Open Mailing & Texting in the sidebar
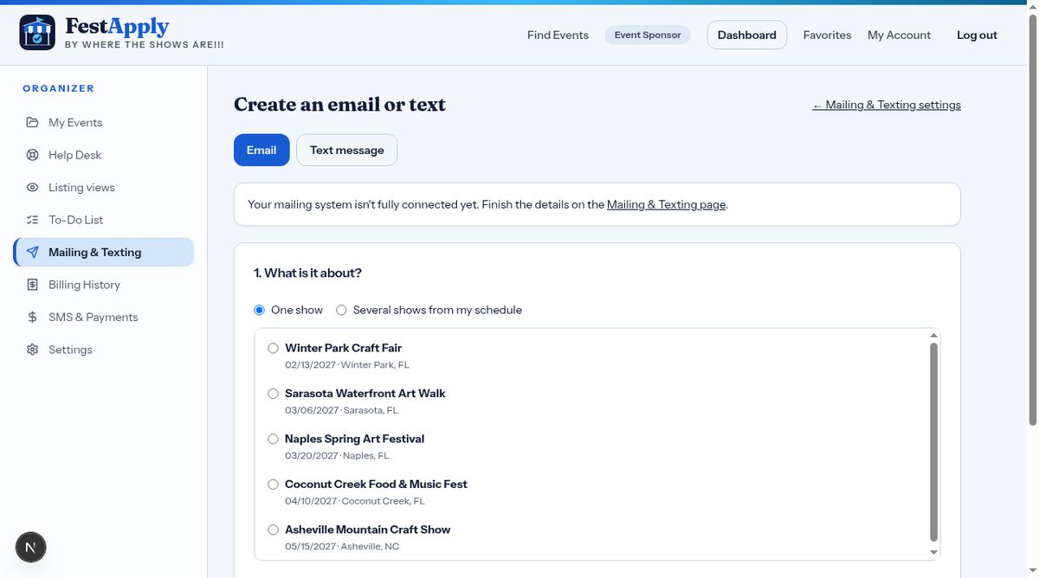Screen dimensions: 1039x578 point(103,253)
